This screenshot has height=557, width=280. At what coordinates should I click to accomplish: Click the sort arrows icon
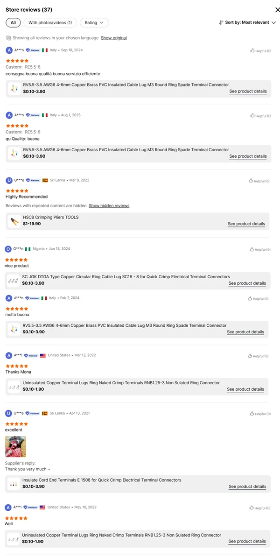click(221, 22)
